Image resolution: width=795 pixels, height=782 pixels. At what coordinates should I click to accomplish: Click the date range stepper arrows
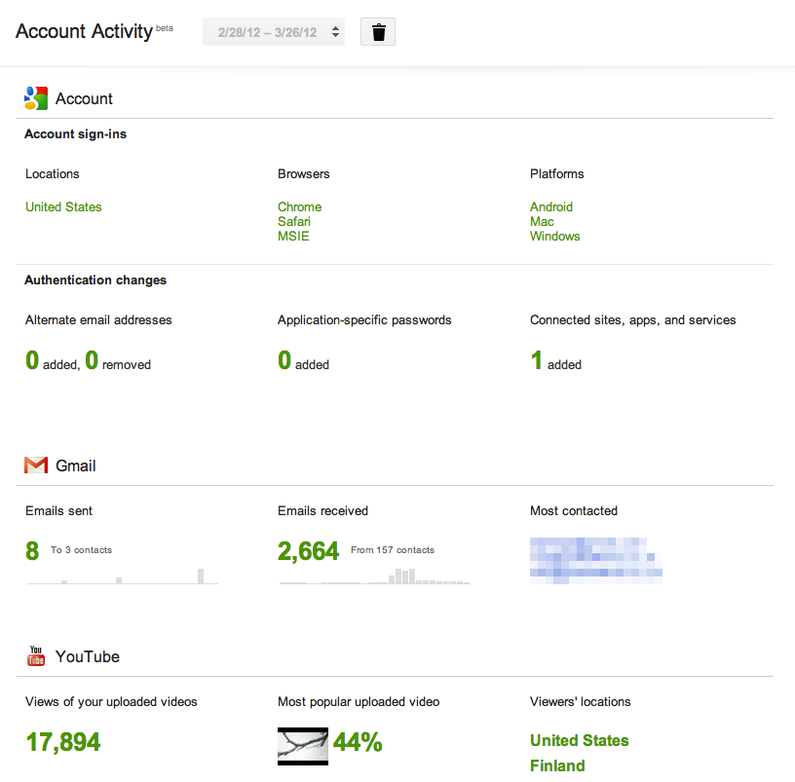pos(335,30)
